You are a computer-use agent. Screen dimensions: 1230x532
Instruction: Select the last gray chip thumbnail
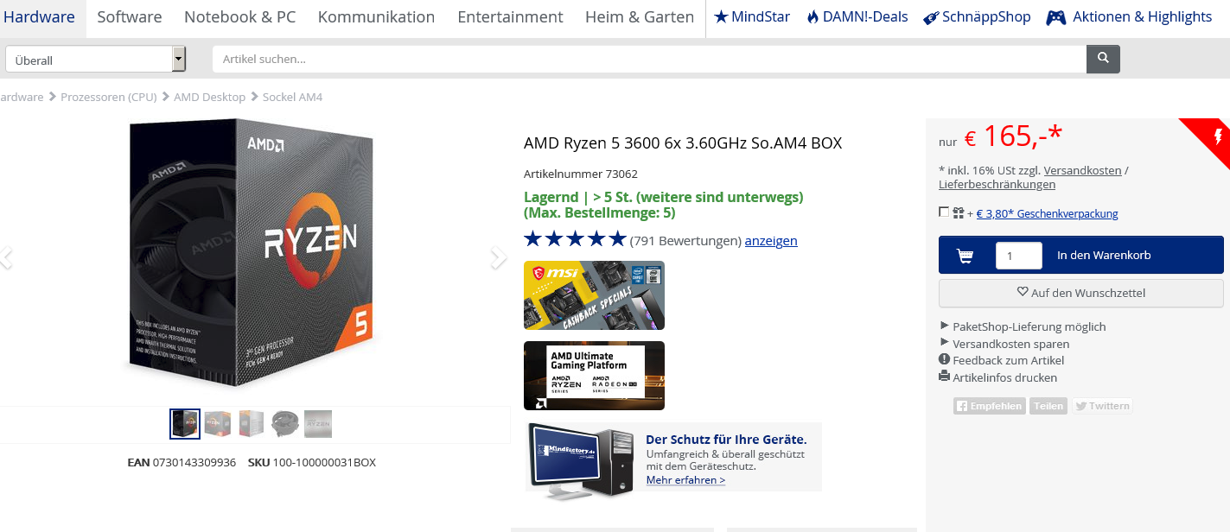click(318, 424)
